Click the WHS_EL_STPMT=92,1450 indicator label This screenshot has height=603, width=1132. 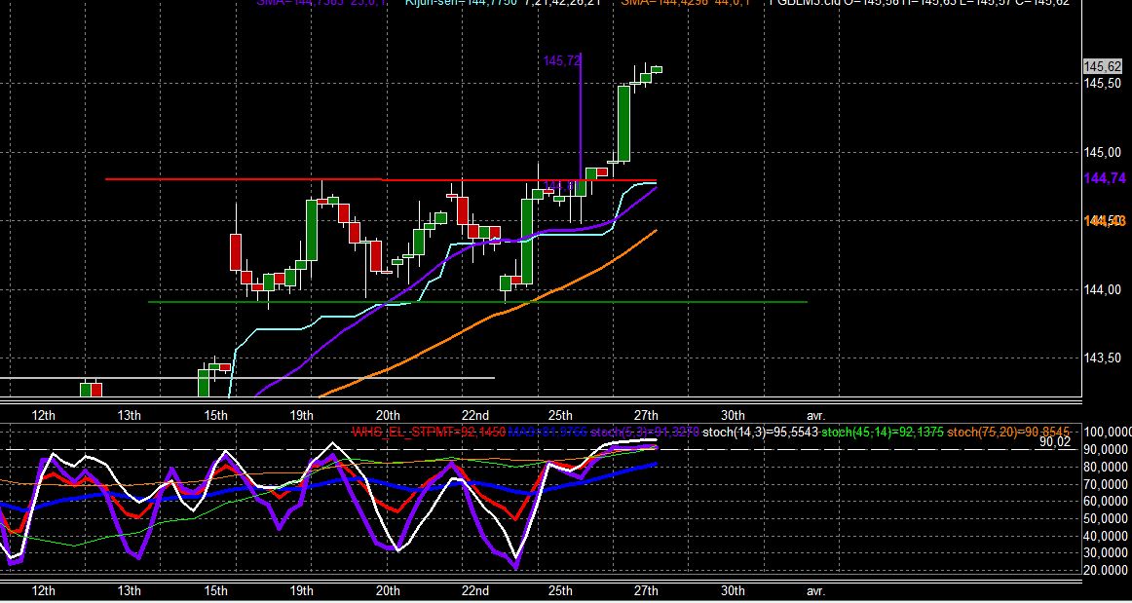coord(428,432)
